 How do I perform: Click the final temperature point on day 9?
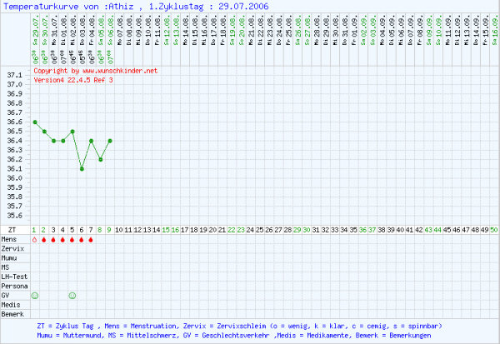click(110, 141)
